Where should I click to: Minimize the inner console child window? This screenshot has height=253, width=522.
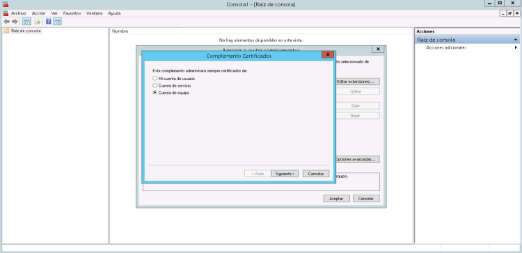click(504, 13)
